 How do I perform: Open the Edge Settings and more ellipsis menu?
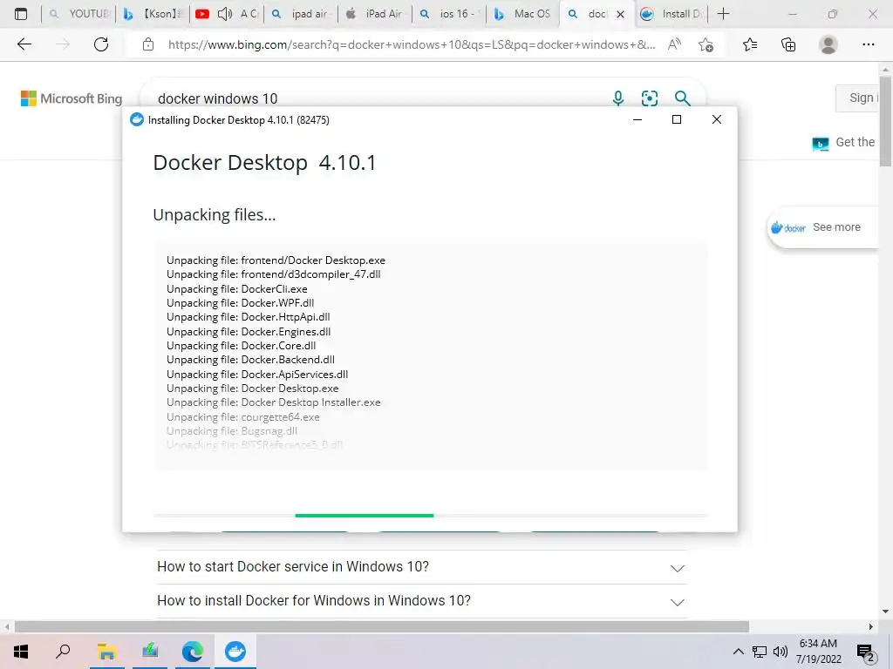tap(868, 44)
